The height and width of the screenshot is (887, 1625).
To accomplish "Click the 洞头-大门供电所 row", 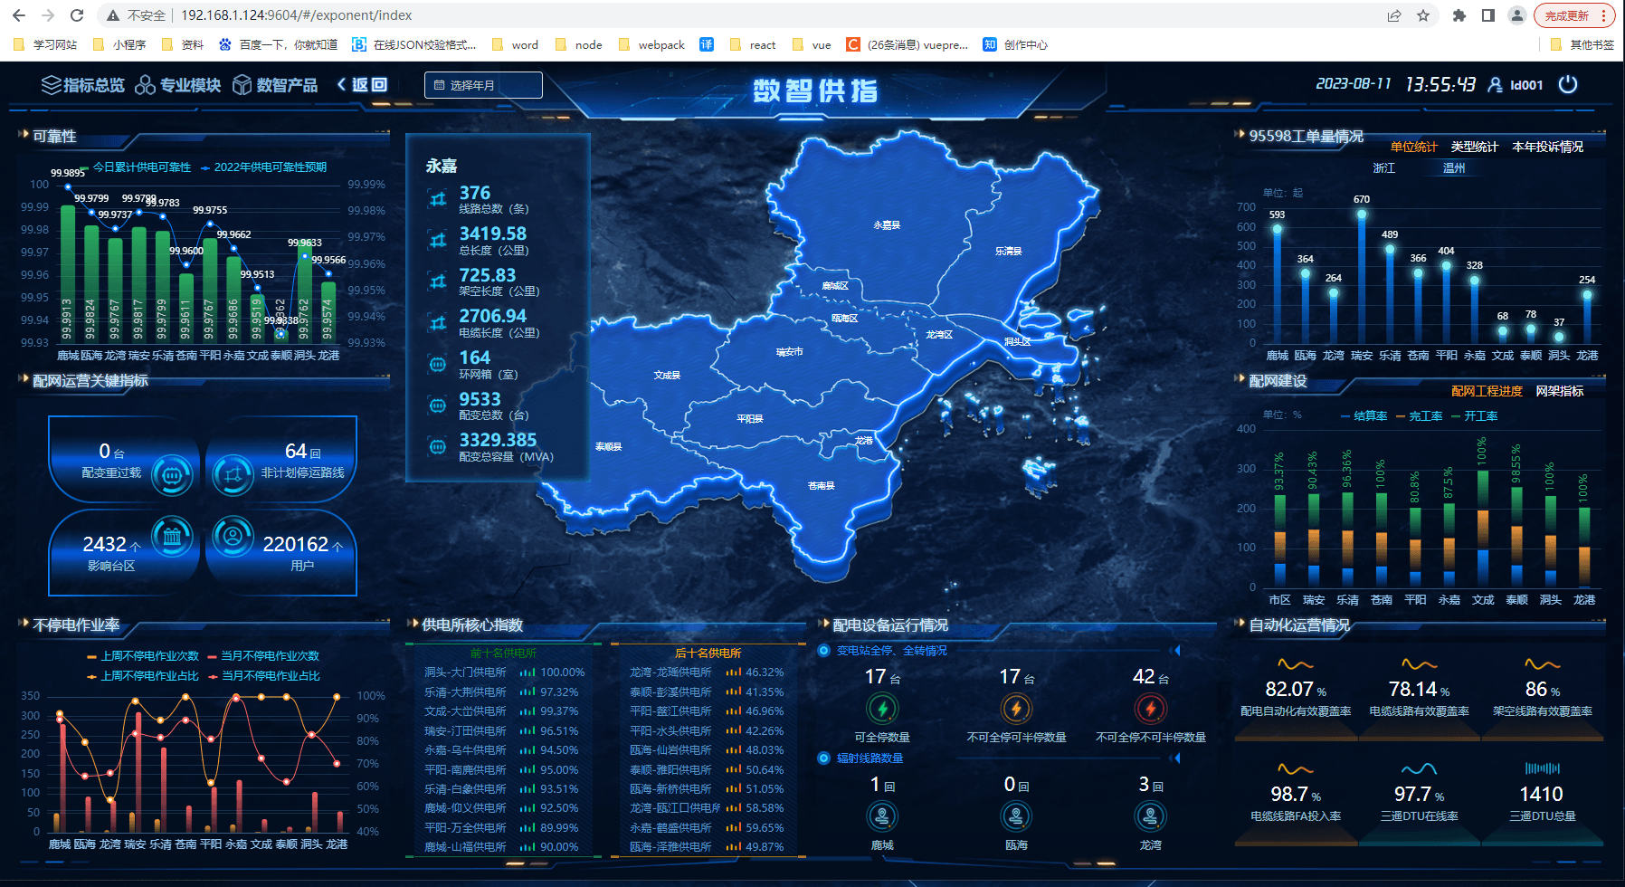I will click(x=504, y=672).
